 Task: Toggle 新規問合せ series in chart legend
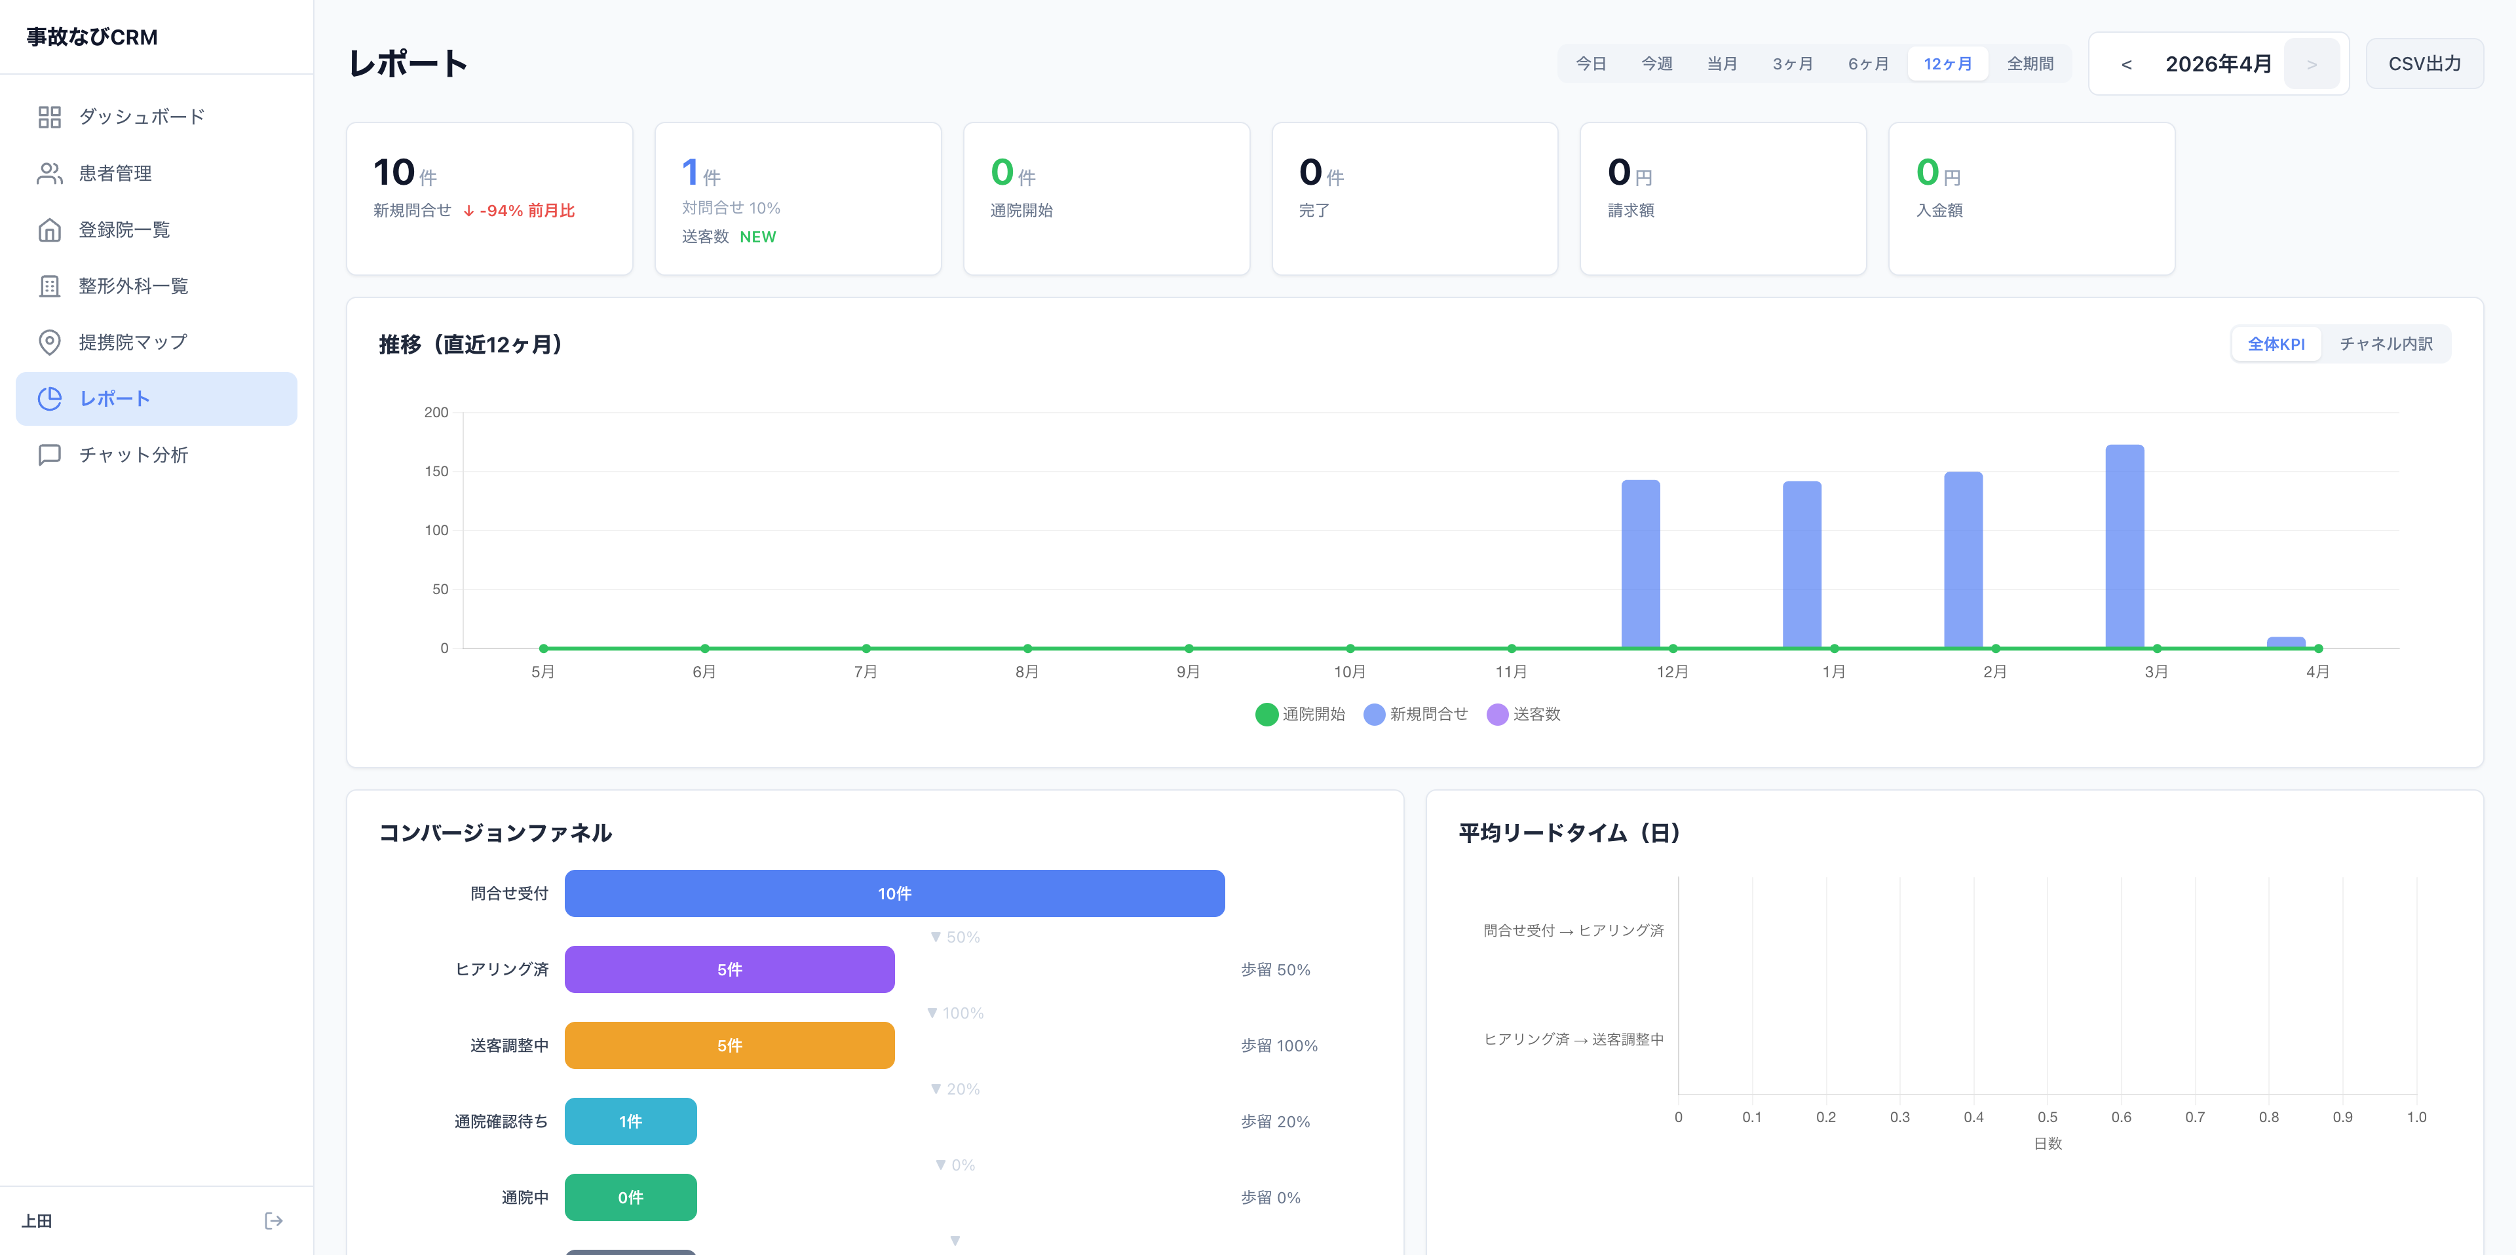coord(1415,714)
